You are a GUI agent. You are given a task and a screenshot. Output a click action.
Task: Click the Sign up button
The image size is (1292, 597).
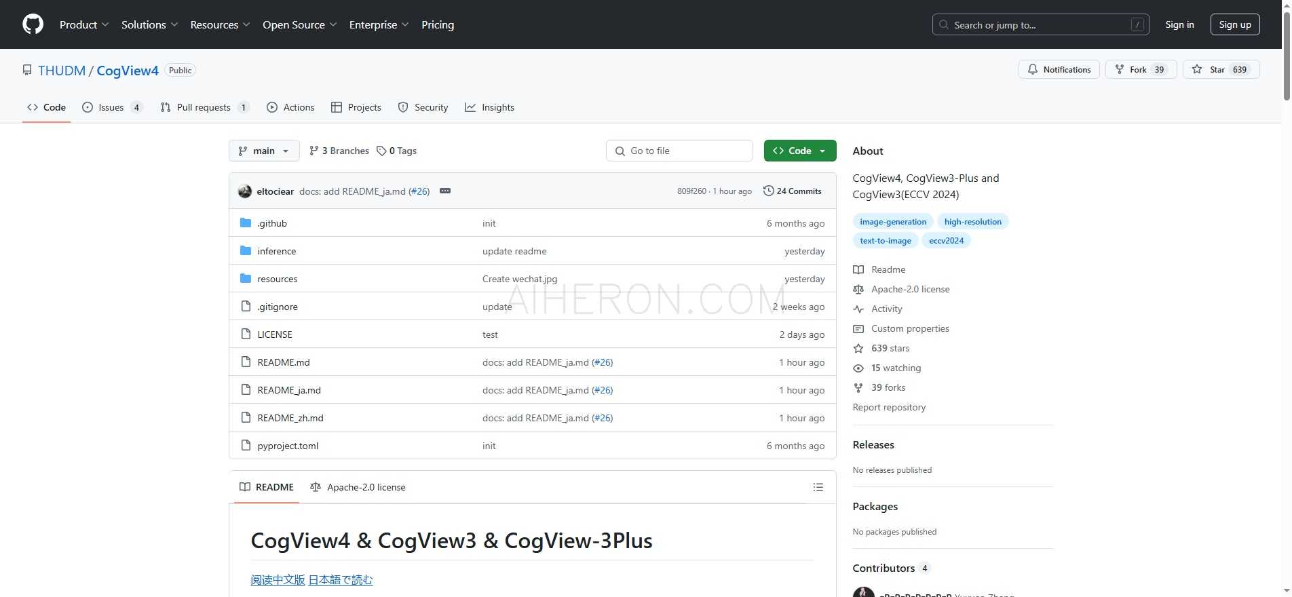click(x=1235, y=24)
